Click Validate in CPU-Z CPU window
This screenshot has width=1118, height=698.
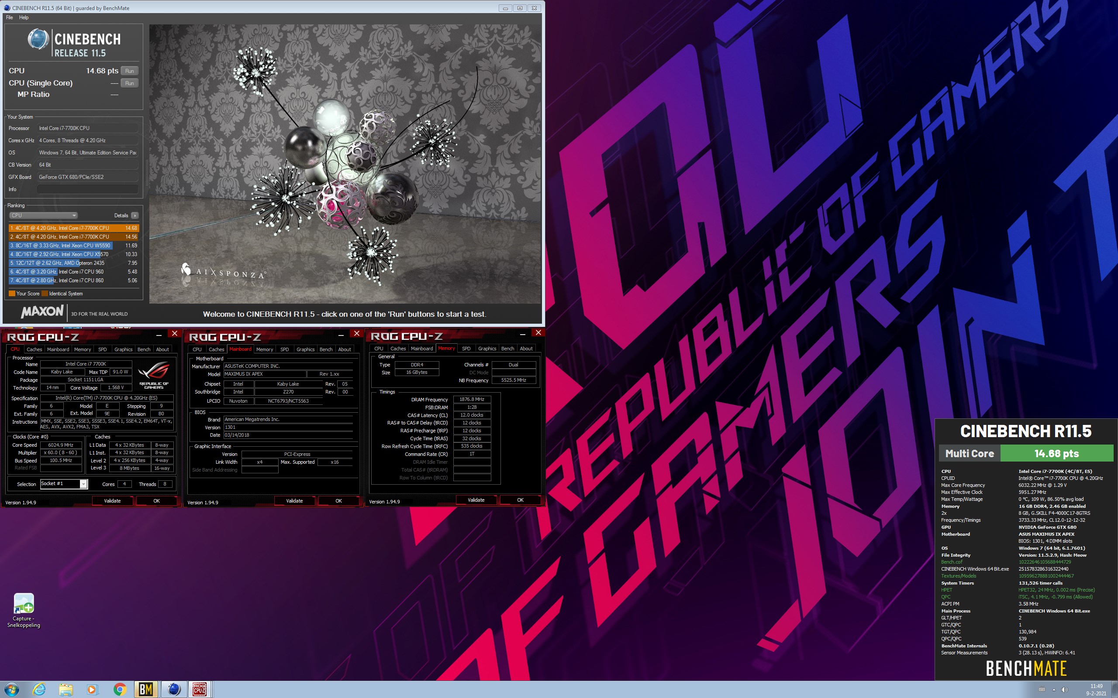pyautogui.click(x=112, y=501)
